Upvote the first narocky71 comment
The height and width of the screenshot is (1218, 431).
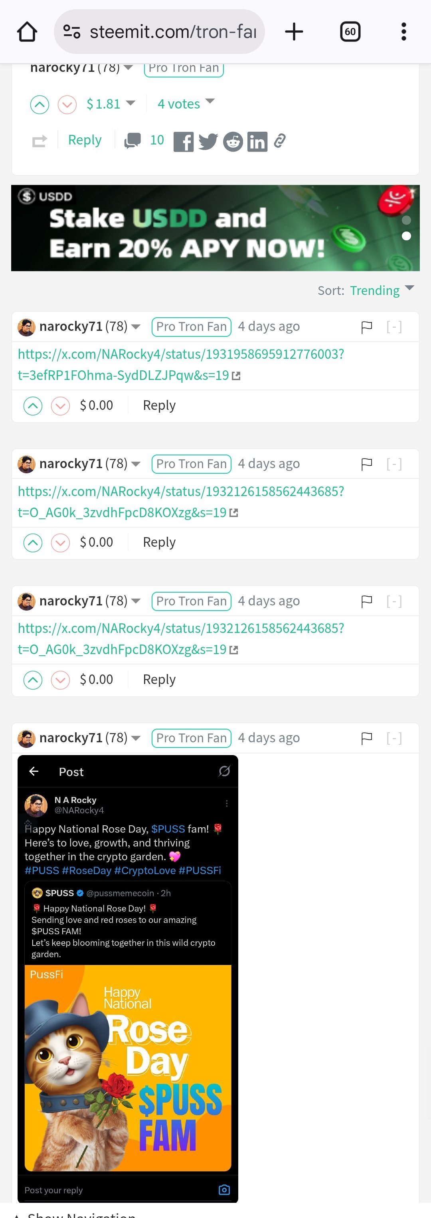pyautogui.click(x=33, y=406)
